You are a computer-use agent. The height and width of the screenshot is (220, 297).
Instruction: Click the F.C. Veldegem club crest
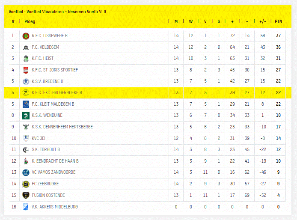click(x=26, y=47)
